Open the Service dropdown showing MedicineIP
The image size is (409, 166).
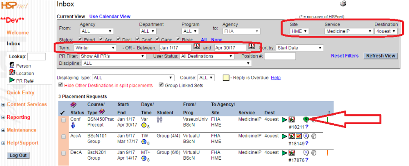click(x=349, y=31)
